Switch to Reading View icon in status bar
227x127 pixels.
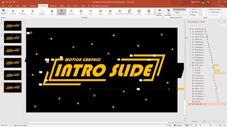pos(196,126)
